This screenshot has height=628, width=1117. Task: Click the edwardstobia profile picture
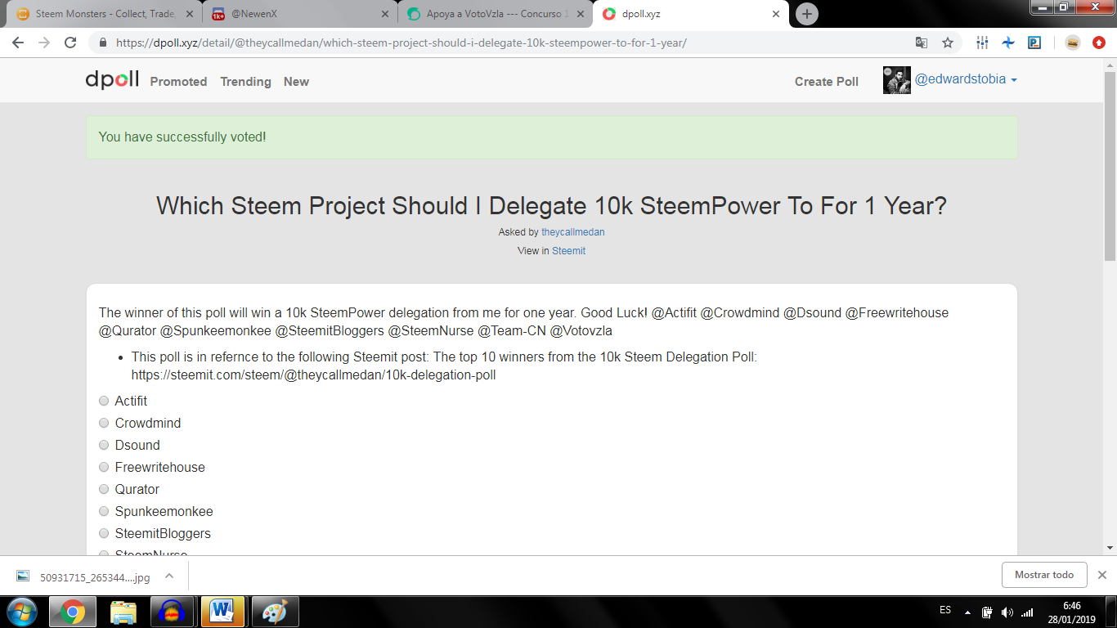[897, 80]
